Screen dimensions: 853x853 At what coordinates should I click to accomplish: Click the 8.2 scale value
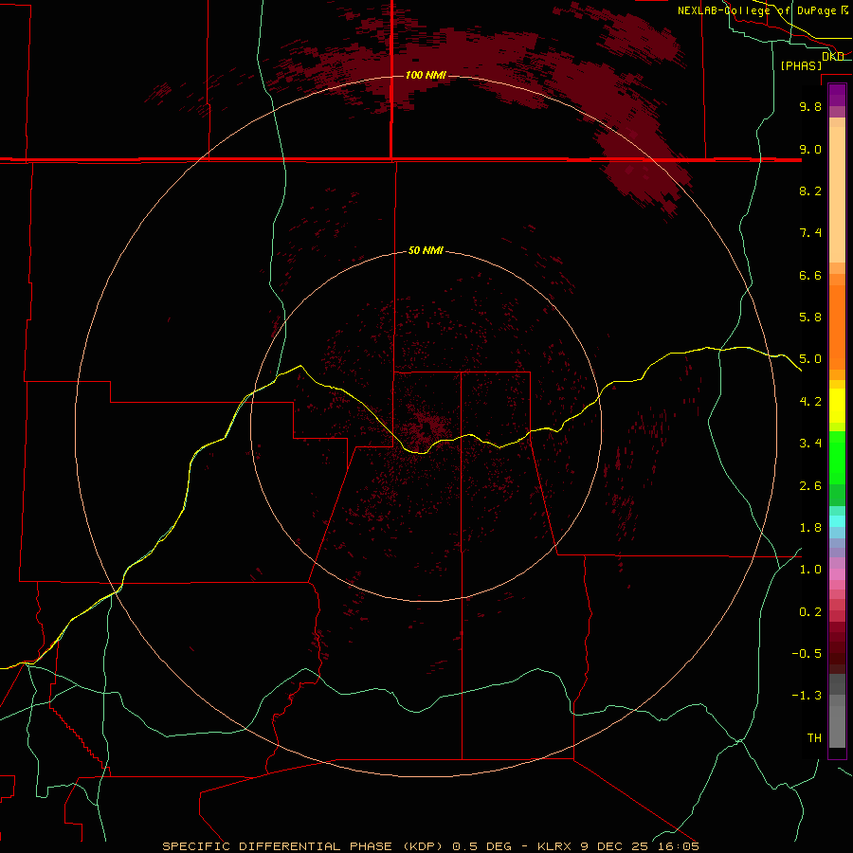[810, 191]
